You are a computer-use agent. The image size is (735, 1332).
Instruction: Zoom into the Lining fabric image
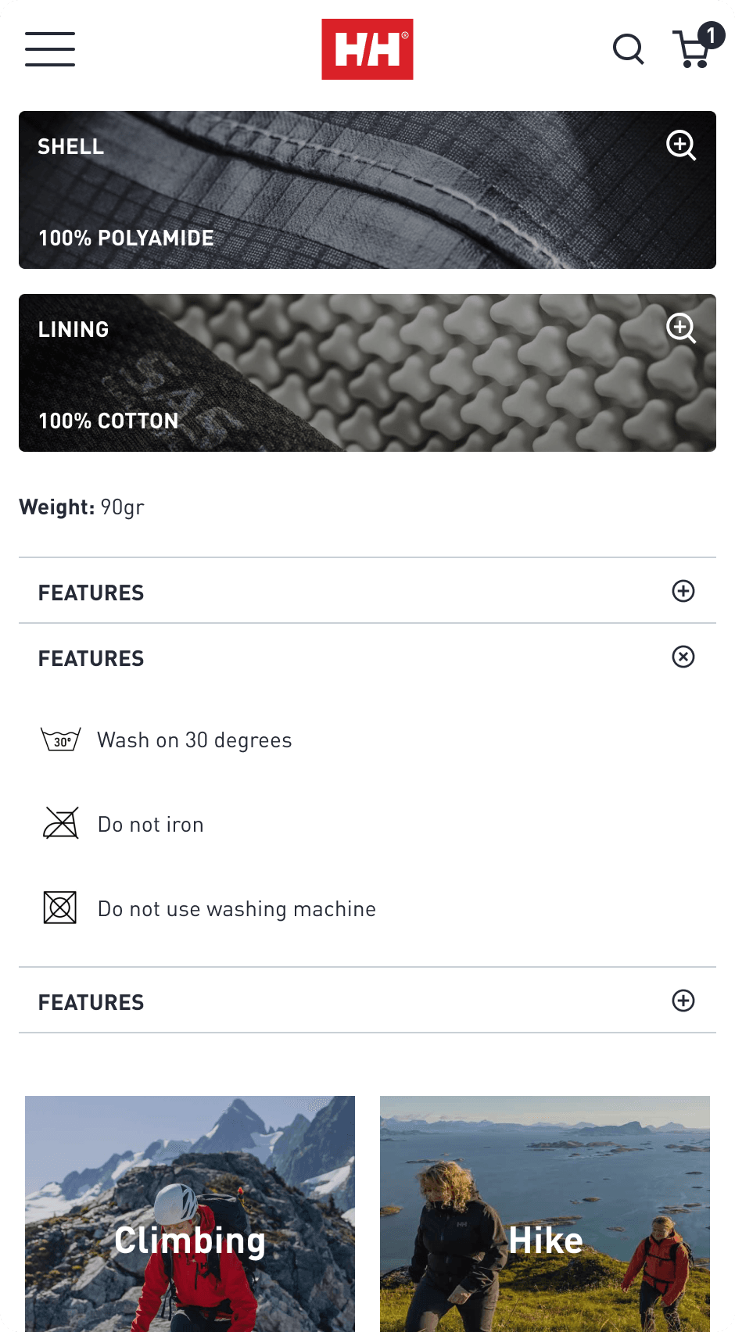[x=681, y=328]
